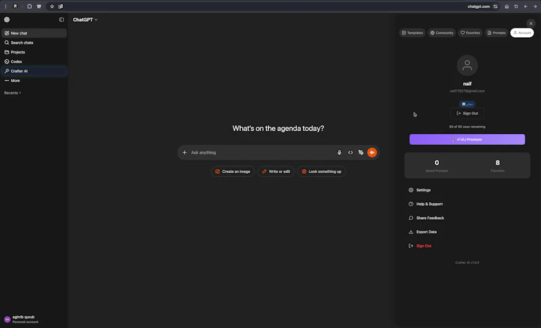Switch to the Prompts tab
Screen dimensions: 541x328
click(496, 32)
